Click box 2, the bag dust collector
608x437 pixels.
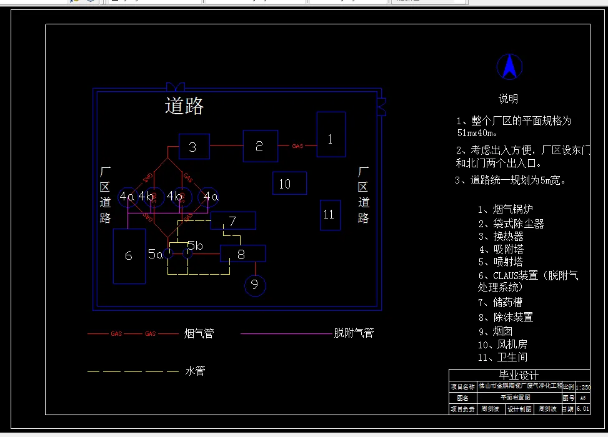pyautogui.click(x=260, y=145)
